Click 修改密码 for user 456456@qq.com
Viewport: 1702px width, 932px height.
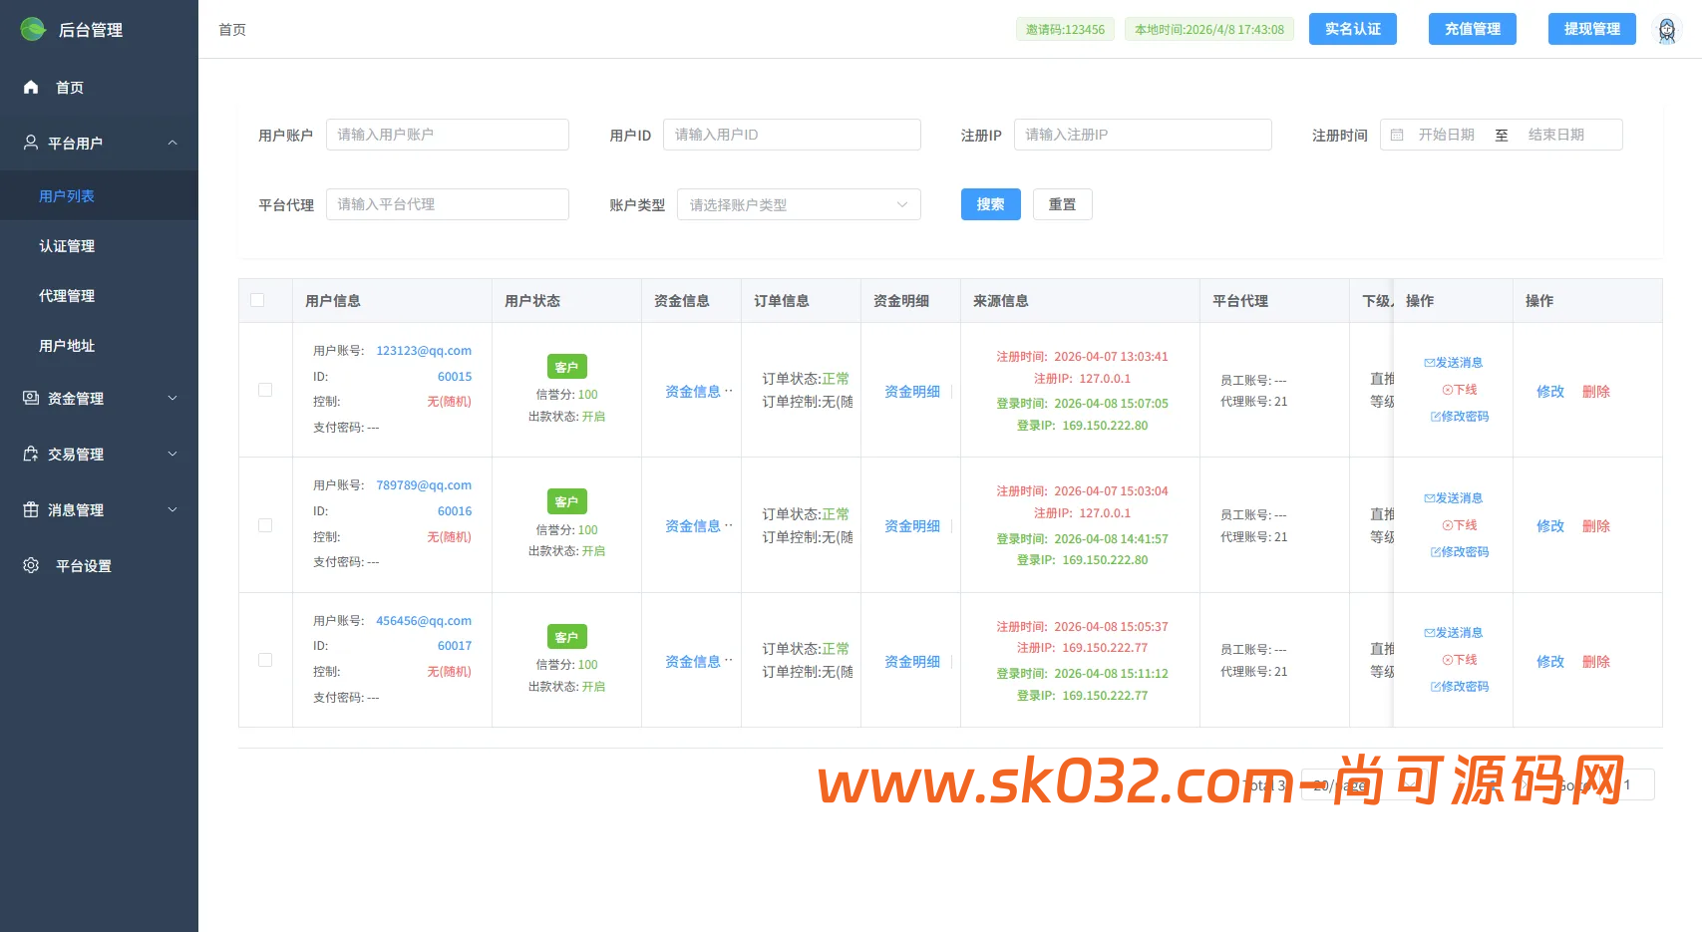click(1460, 687)
